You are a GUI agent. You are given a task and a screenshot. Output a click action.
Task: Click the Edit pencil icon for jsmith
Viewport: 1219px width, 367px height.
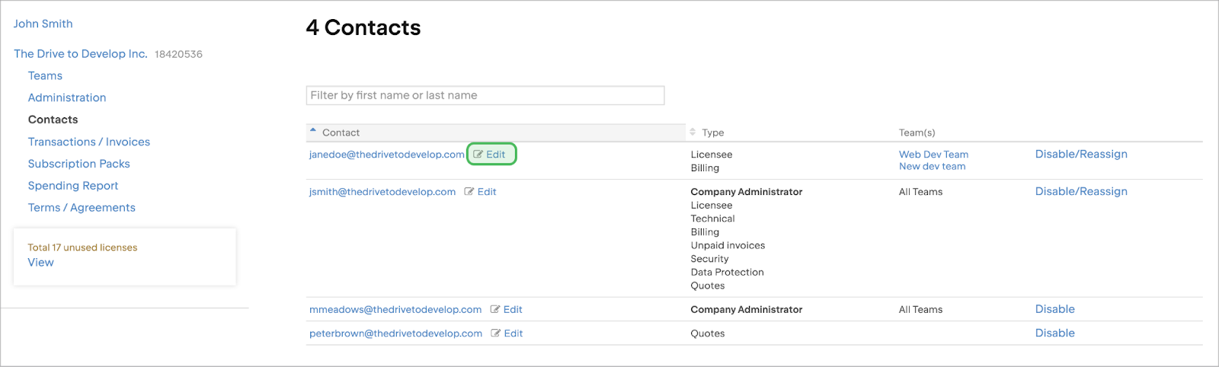(469, 192)
